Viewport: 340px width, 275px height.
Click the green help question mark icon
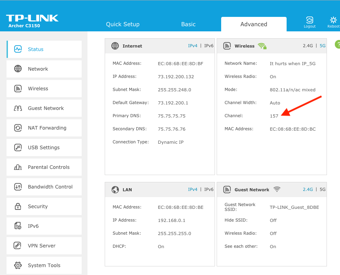click(x=337, y=44)
